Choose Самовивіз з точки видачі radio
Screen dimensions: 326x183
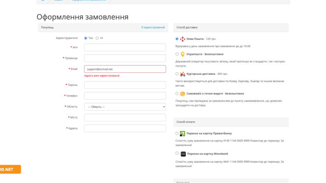point(177,94)
